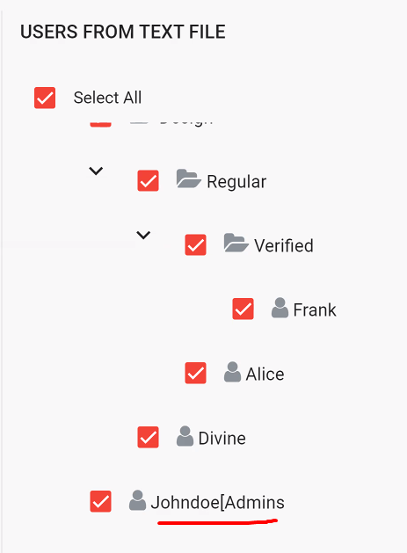
Task: Deselect the Frank user checkbox
Action: [x=243, y=309]
